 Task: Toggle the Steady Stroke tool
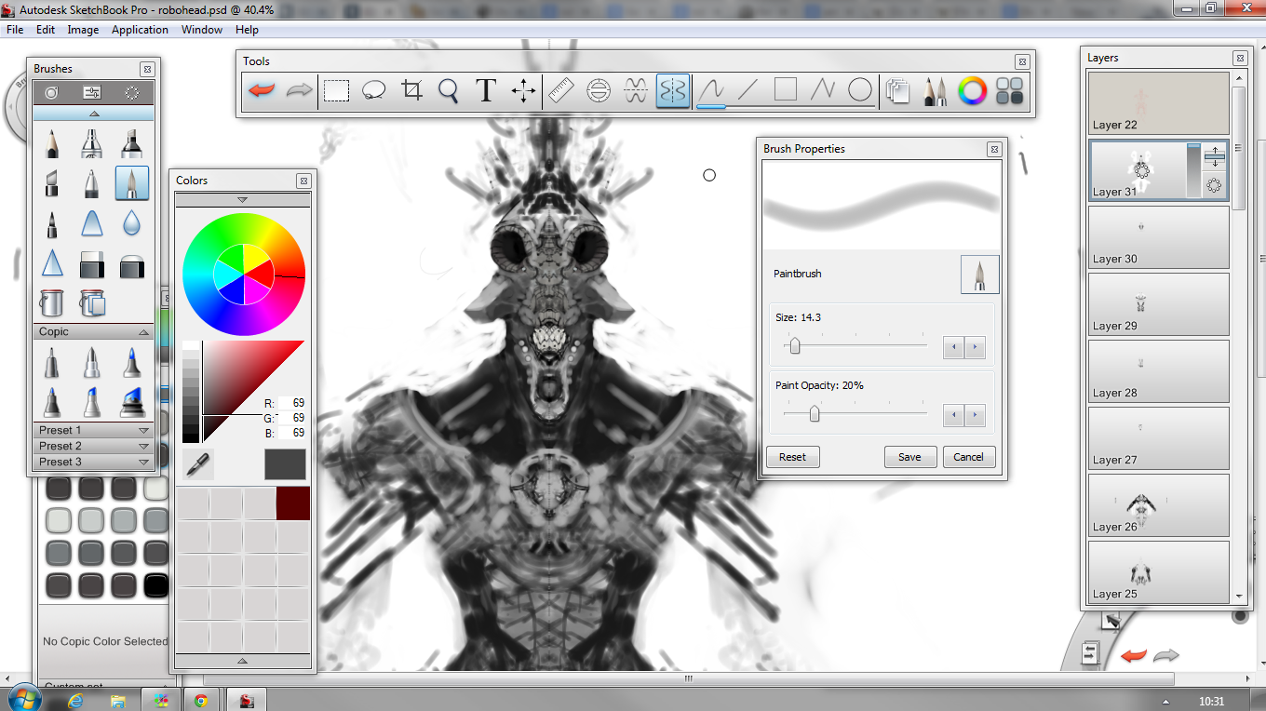(x=710, y=90)
